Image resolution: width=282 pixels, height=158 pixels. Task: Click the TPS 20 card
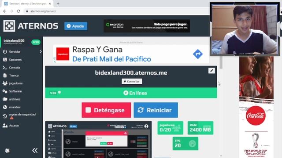point(185,144)
